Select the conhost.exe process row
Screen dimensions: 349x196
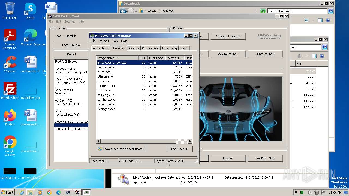(145, 67)
